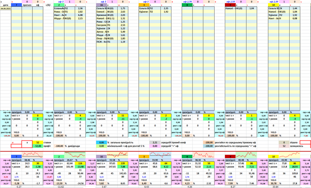Select the green -52,00 profit cell
This screenshot has width=311, height=188.
point(38,146)
